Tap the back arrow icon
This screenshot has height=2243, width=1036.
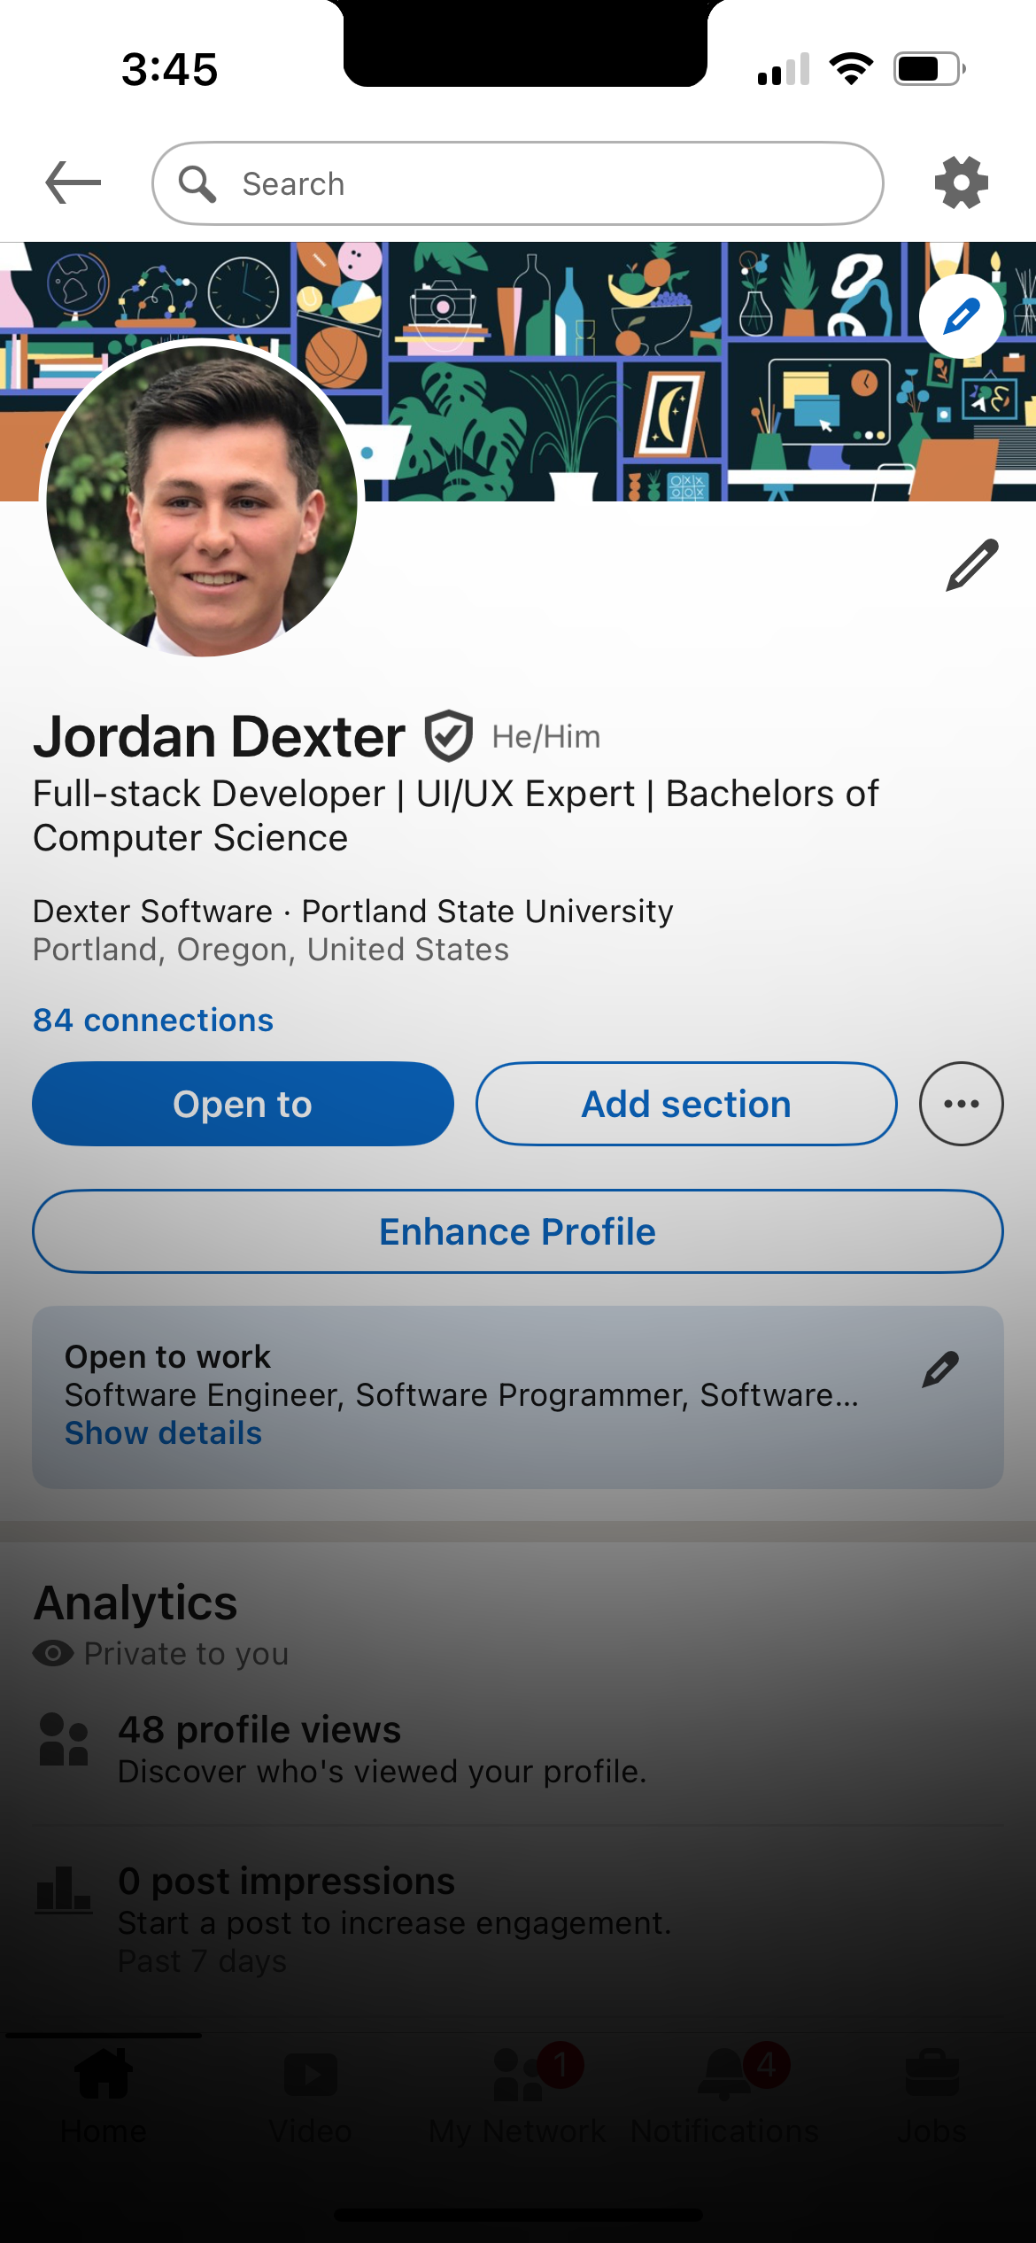pyautogui.click(x=73, y=182)
